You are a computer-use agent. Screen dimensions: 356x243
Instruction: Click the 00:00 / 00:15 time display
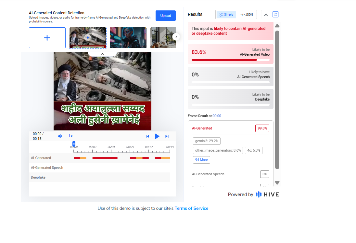point(38,136)
